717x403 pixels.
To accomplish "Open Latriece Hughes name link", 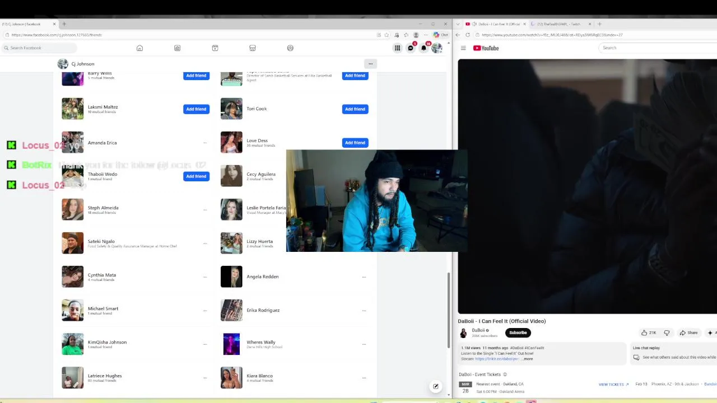I will click(105, 376).
